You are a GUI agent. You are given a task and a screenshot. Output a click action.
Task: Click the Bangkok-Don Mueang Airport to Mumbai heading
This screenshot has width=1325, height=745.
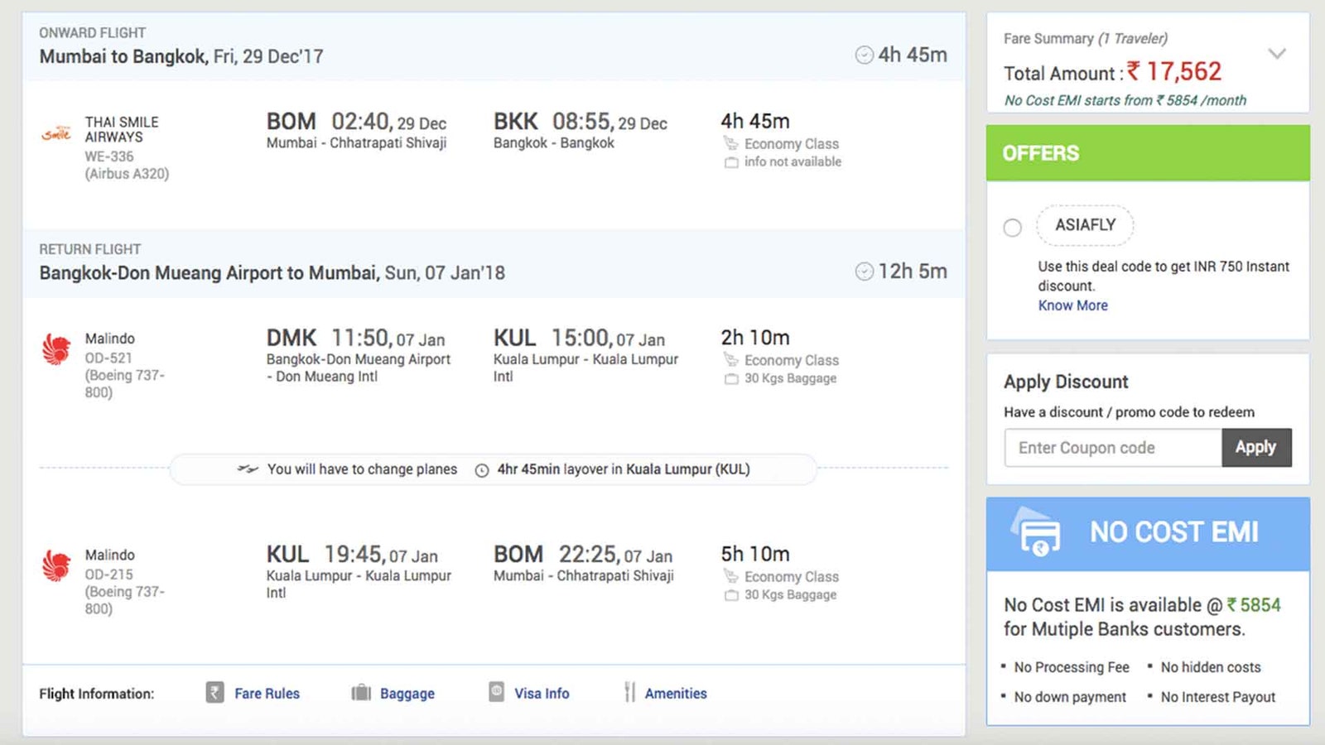click(x=272, y=272)
